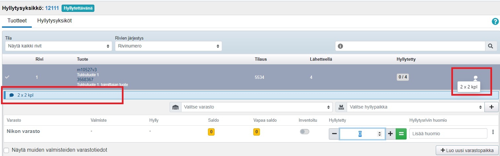The height and width of the screenshot is (156, 500).
Task: Open the Tila dropdown showing Näytä kaikki rivit
Action: tap(59, 46)
